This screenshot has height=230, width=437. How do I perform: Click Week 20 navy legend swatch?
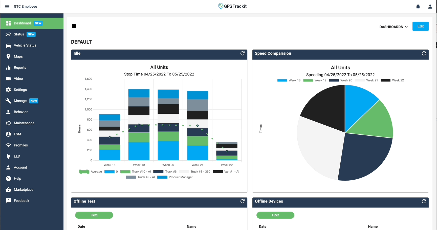(334, 80)
